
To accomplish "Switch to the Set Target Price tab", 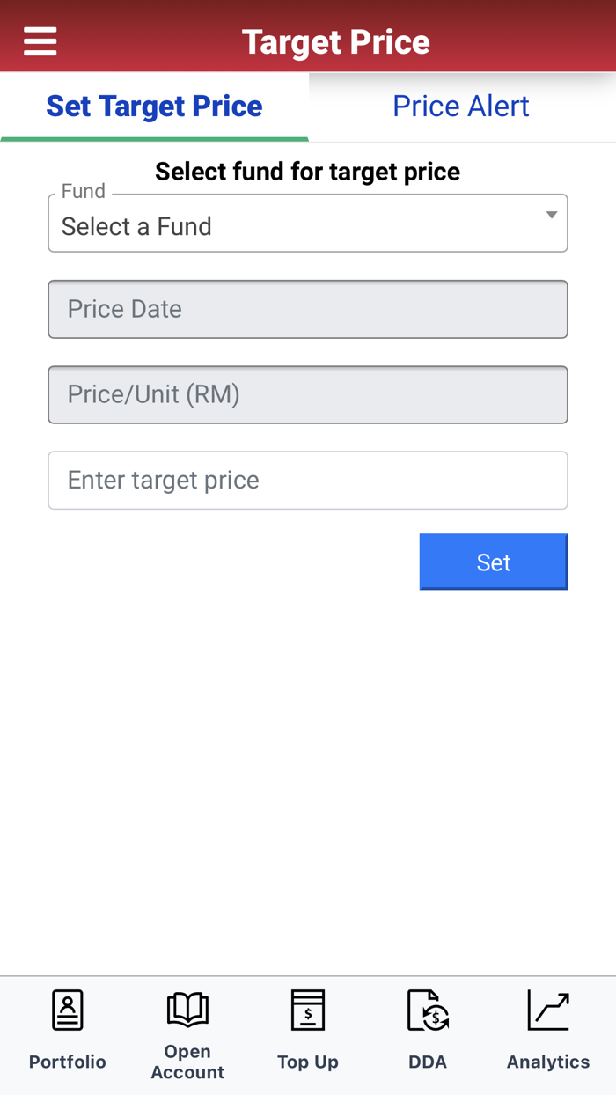I will click(154, 107).
